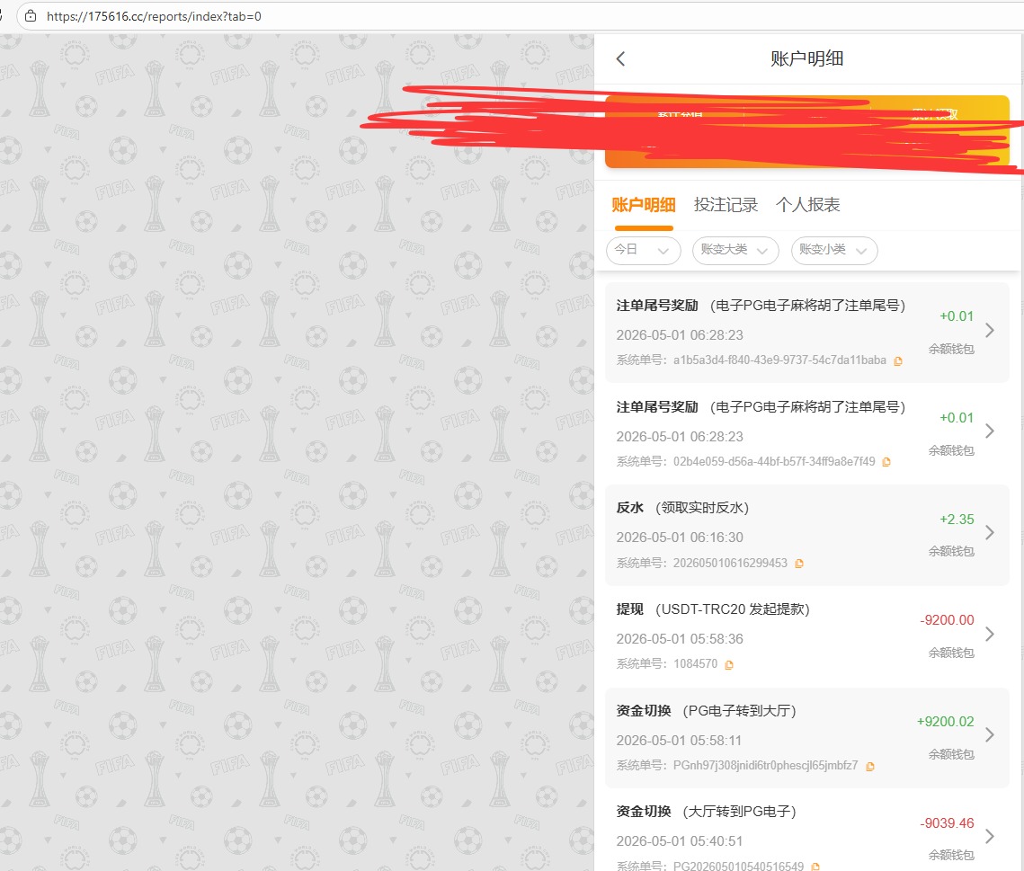Open the 提现 (USDT-TRC20 发起提款) record title
Screen dimensions: 1024x871
(x=713, y=609)
